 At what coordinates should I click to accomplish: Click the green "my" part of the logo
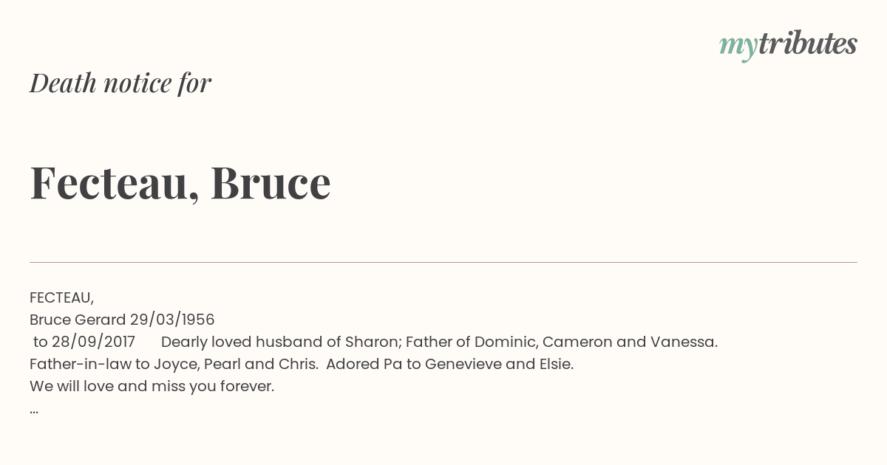coord(738,47)
